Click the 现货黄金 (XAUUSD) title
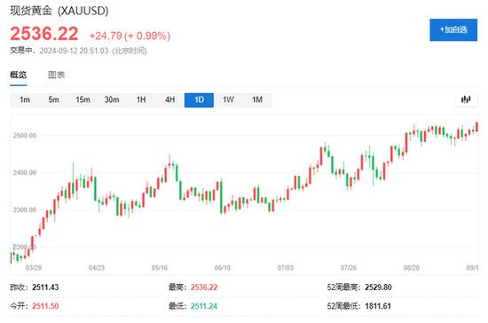The height and width of the screenshot is (323, 488). 59,11
